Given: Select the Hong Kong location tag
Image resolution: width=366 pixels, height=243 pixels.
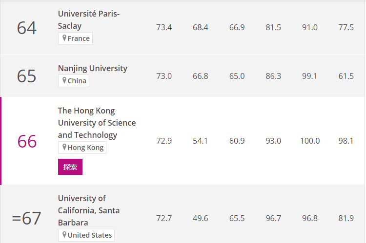Looking at the screenshot, I should pyautogui.click(x=82, y=148).
